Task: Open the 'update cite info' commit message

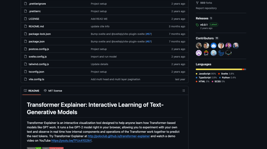Action: tap(100, 27)
